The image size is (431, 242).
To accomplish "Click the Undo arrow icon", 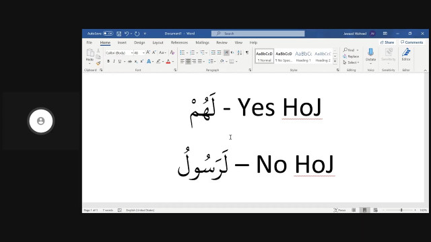I will (127, 34).
